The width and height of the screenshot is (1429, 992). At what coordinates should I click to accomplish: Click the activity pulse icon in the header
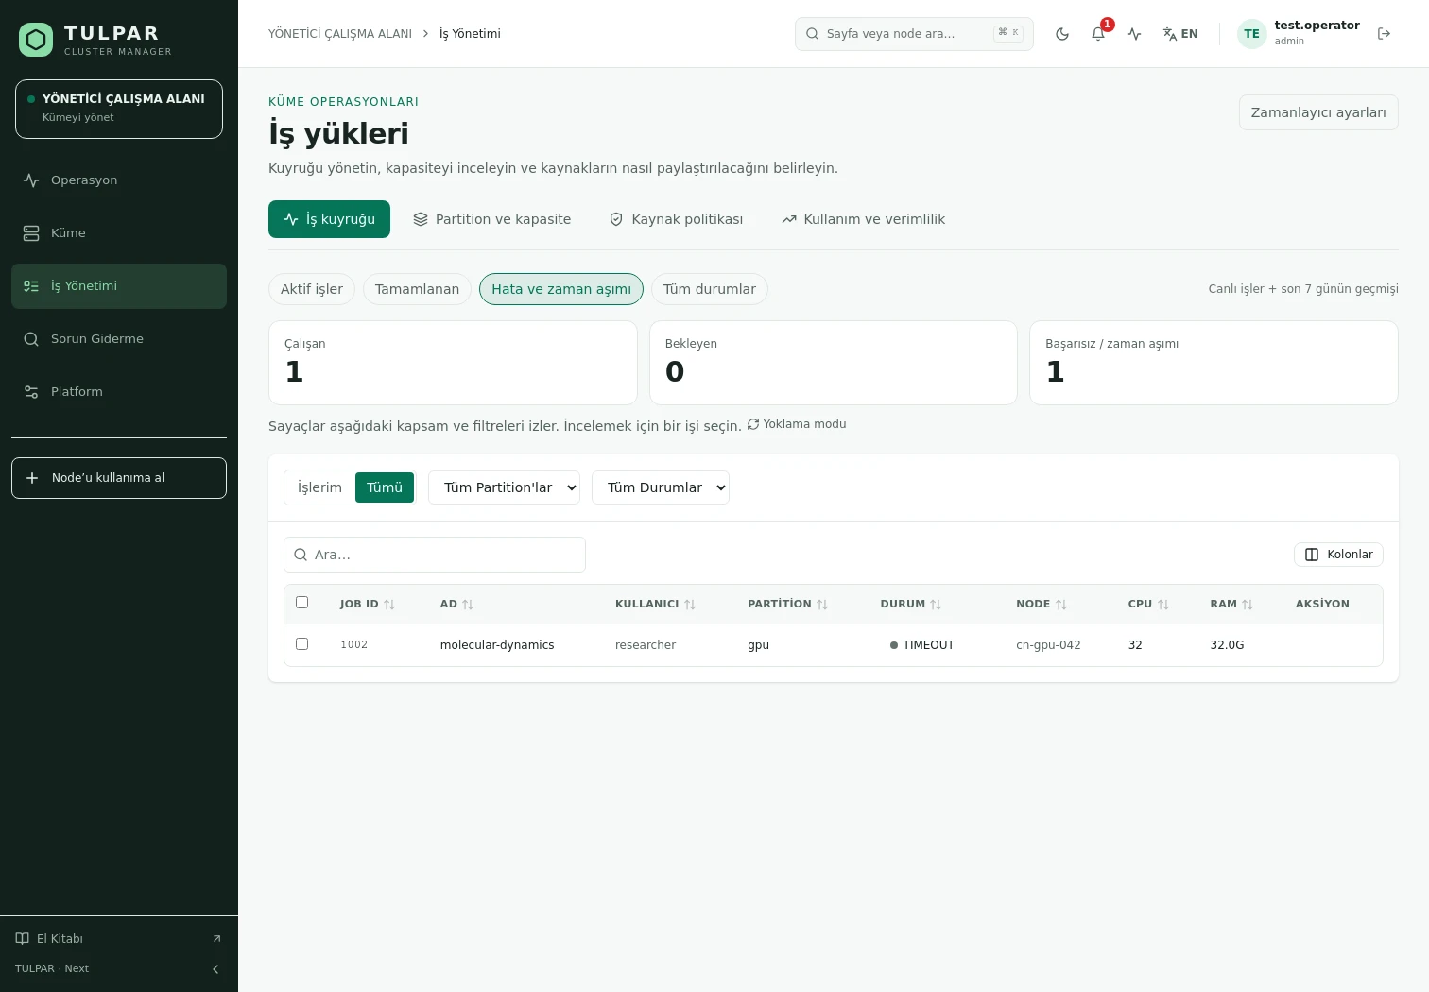point(1134,34)
